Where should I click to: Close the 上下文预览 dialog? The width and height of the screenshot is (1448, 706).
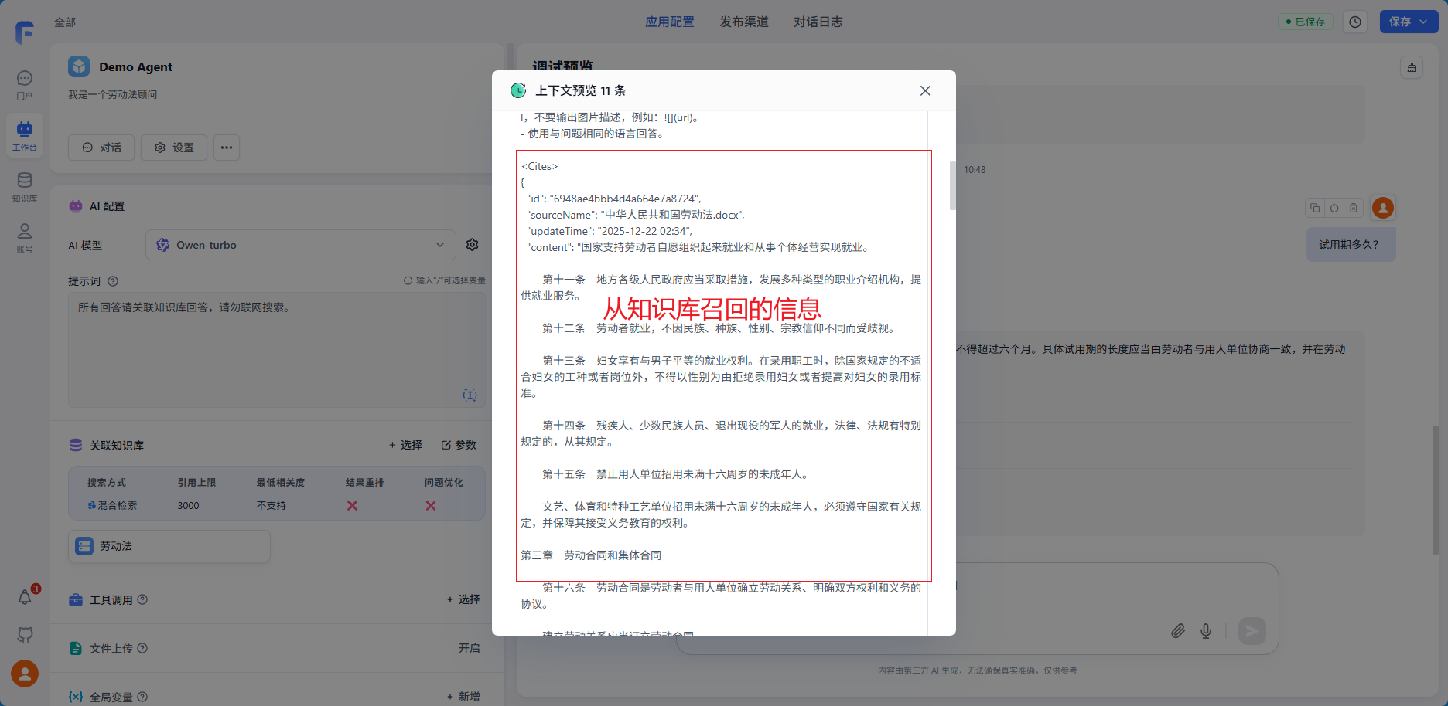(x=924, y=90)
